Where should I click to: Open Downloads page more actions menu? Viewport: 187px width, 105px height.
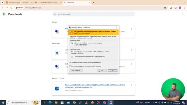183,14
